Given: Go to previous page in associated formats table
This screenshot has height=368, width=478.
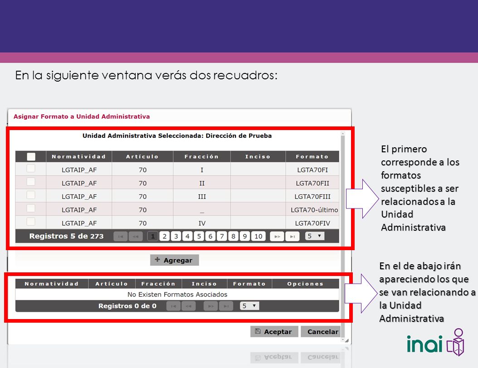Looking at the screenshot, I should (189, 306).
